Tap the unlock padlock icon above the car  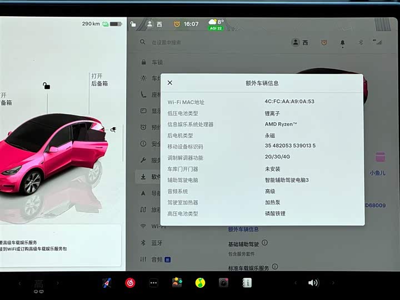pyautogui.click(x=46, y=86)
